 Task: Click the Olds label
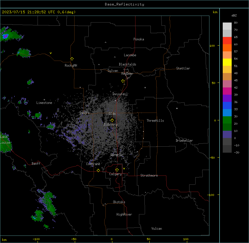coord(112,114)
